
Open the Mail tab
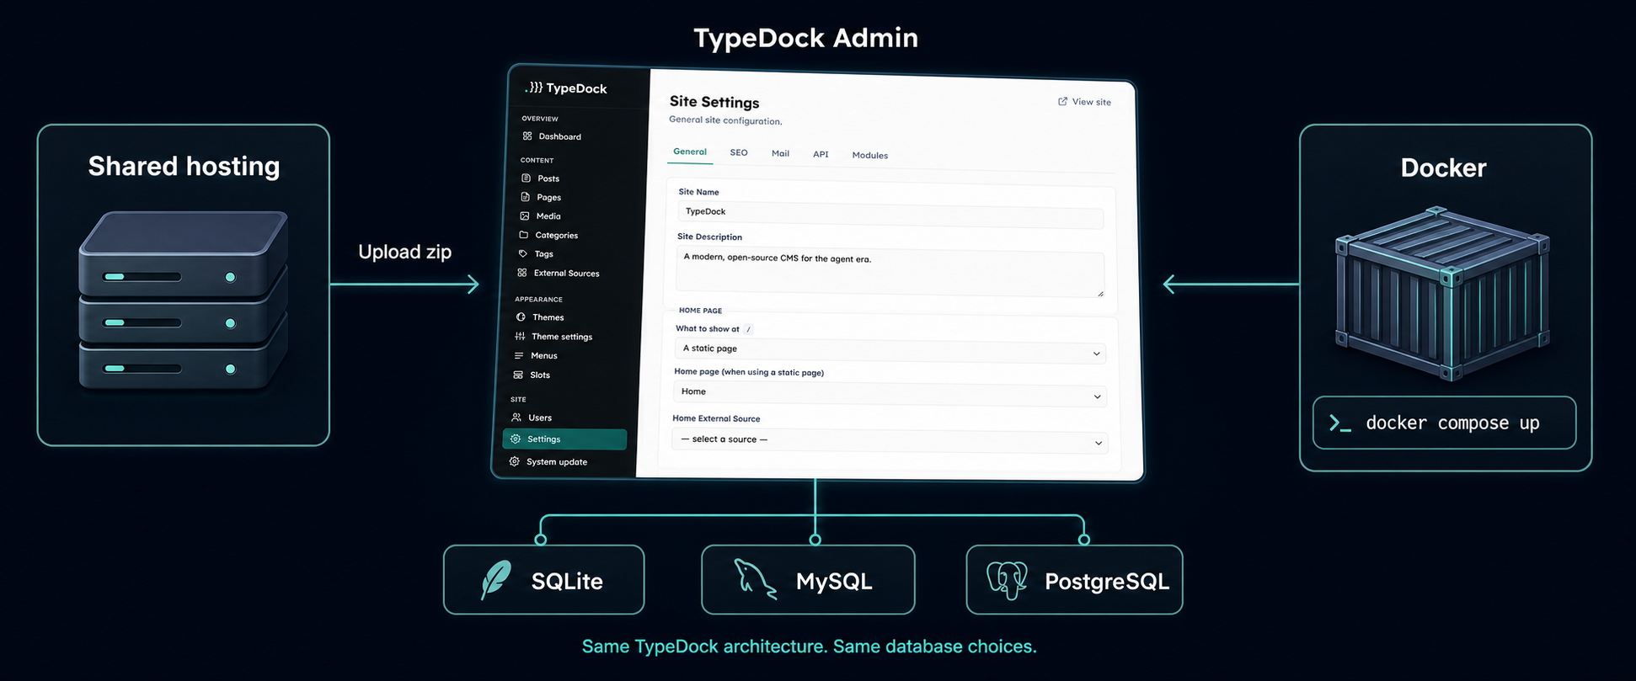tap(781, 153)
